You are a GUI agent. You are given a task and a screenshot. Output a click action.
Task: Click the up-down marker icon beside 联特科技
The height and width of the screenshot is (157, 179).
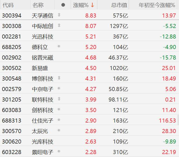[x=59, y=99]
